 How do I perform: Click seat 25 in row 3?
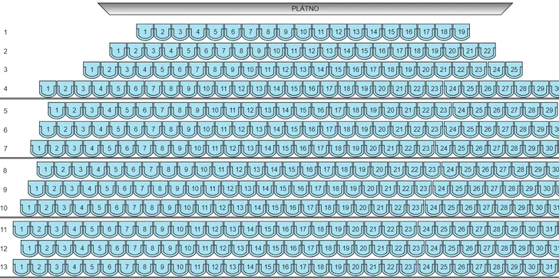coord(514,70)
